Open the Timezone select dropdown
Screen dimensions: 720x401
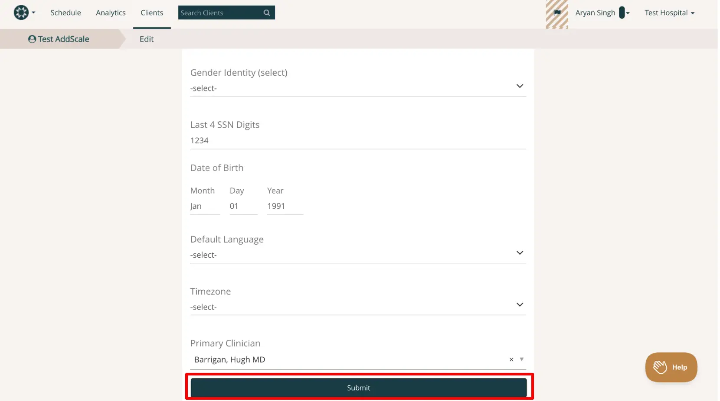point(520,304)
